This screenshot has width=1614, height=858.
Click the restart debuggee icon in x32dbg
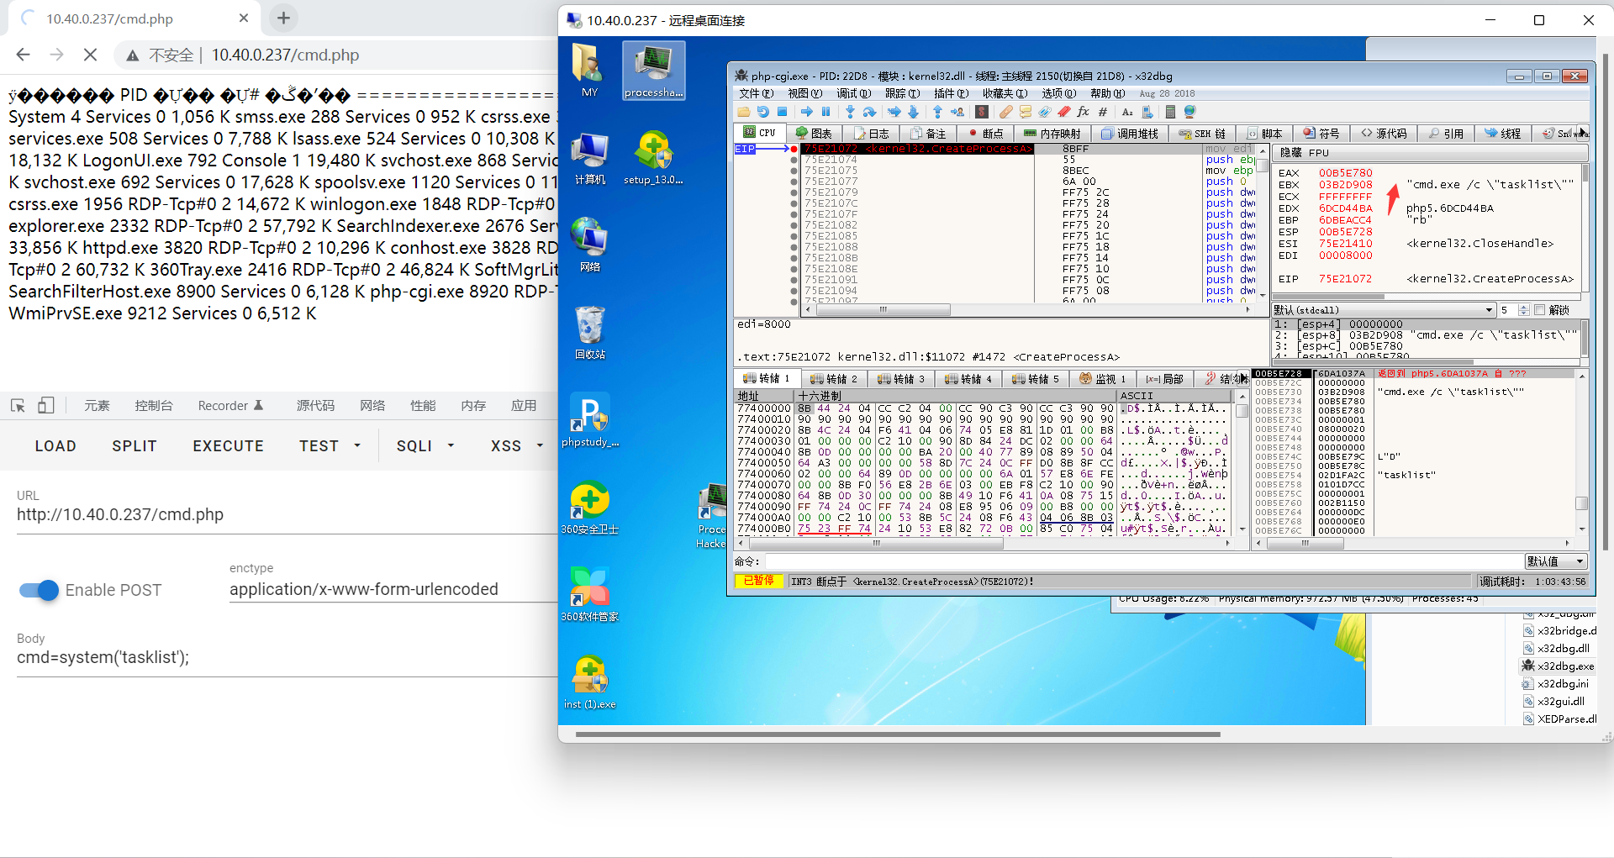[x=763, y=112]
